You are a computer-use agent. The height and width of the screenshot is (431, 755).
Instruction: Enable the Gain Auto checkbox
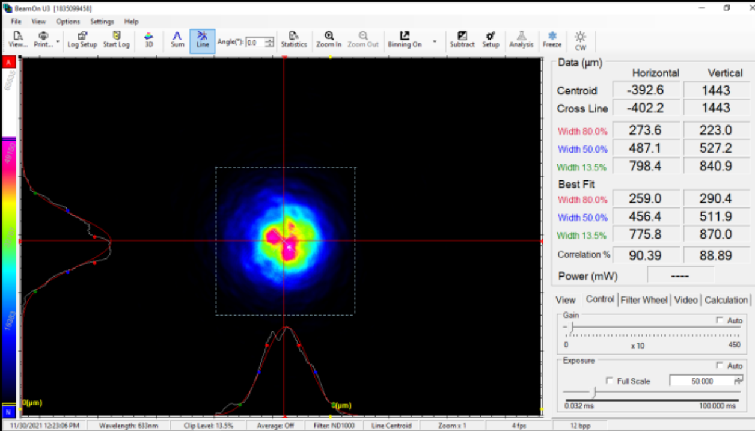tap(720, 320)
